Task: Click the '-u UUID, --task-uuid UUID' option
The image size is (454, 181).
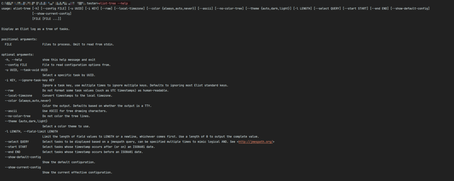Action: (x=26, y=70)
